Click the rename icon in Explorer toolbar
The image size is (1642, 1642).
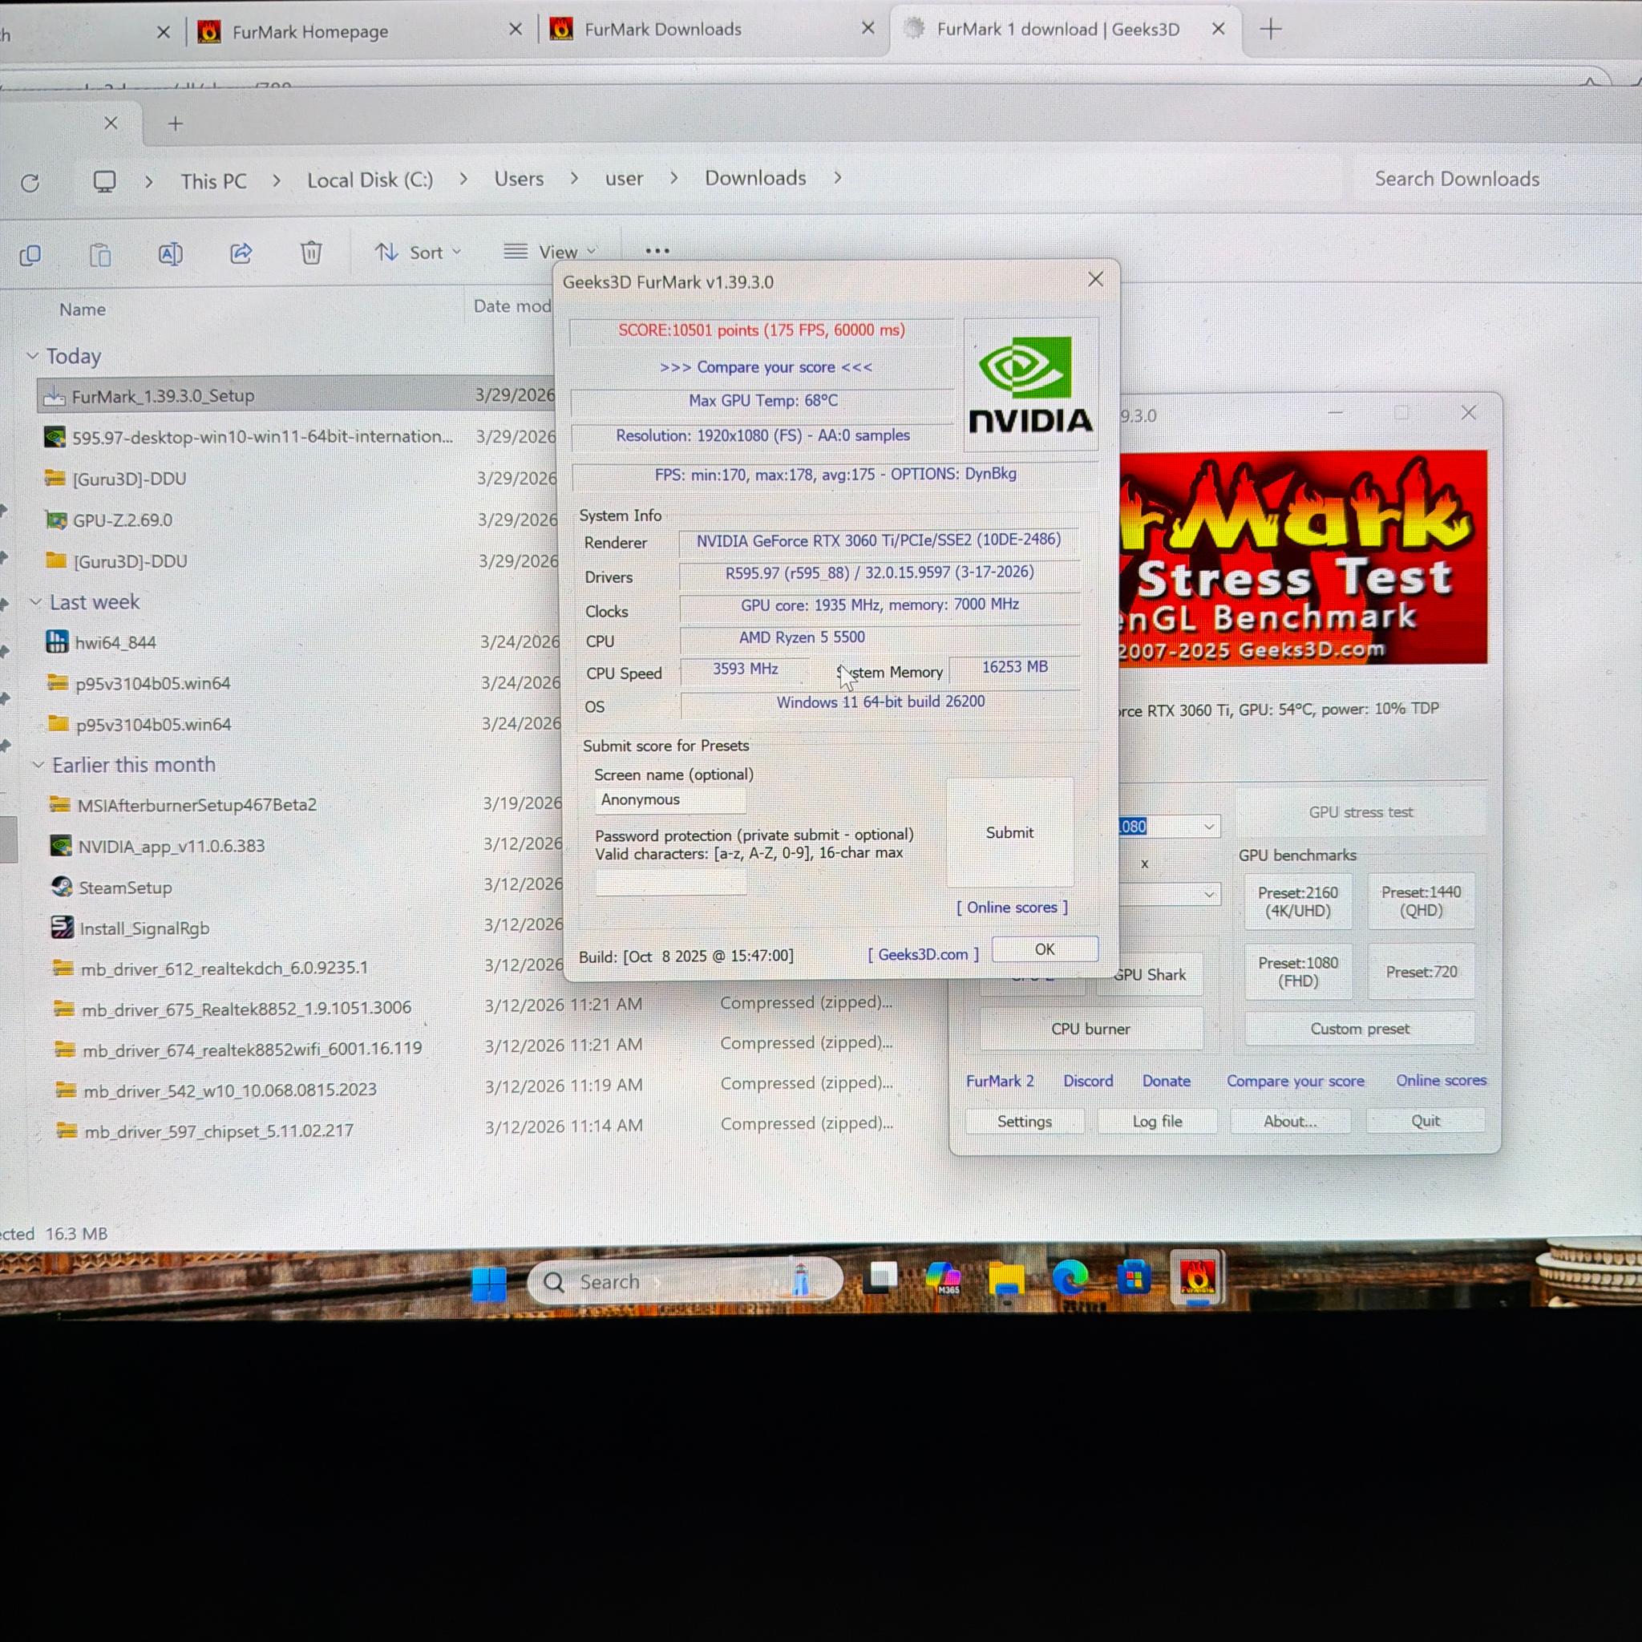point(170,253)
